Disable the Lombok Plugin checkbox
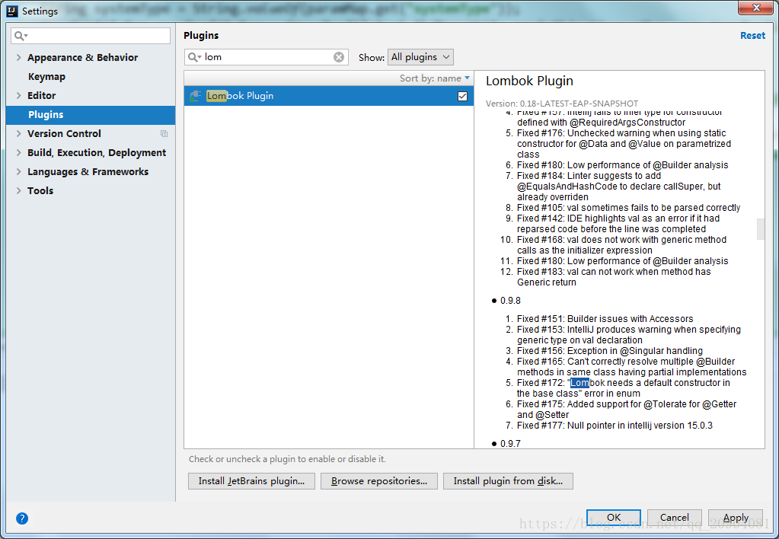779x539 pixels. (462, 96)
